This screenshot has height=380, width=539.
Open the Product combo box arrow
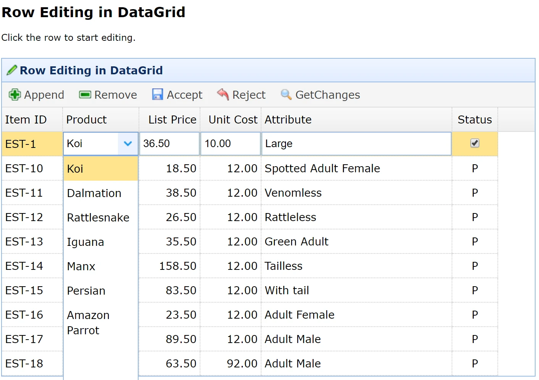(128, 144)
